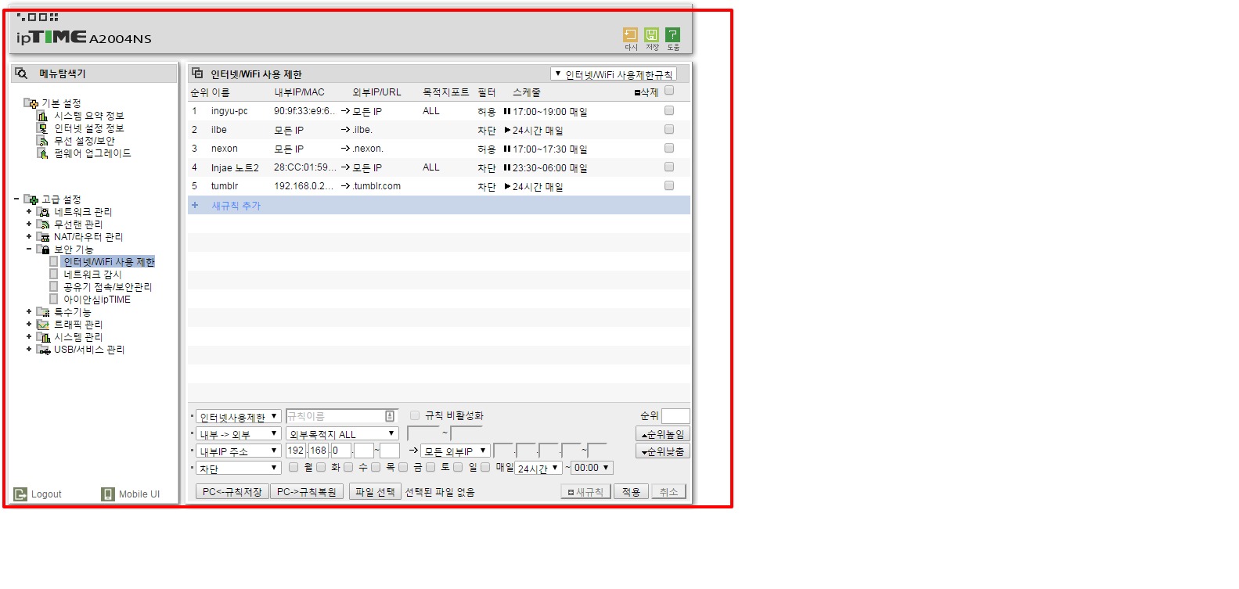The width and height of the screenshot is (1239, 589).
Task: Open the 인터넷사용제한 rule type dropdown
Action: click(x=238, y=416)
